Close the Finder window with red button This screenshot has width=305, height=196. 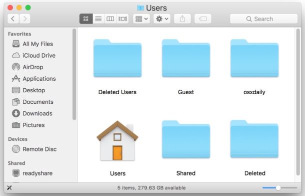pos(10,8)
